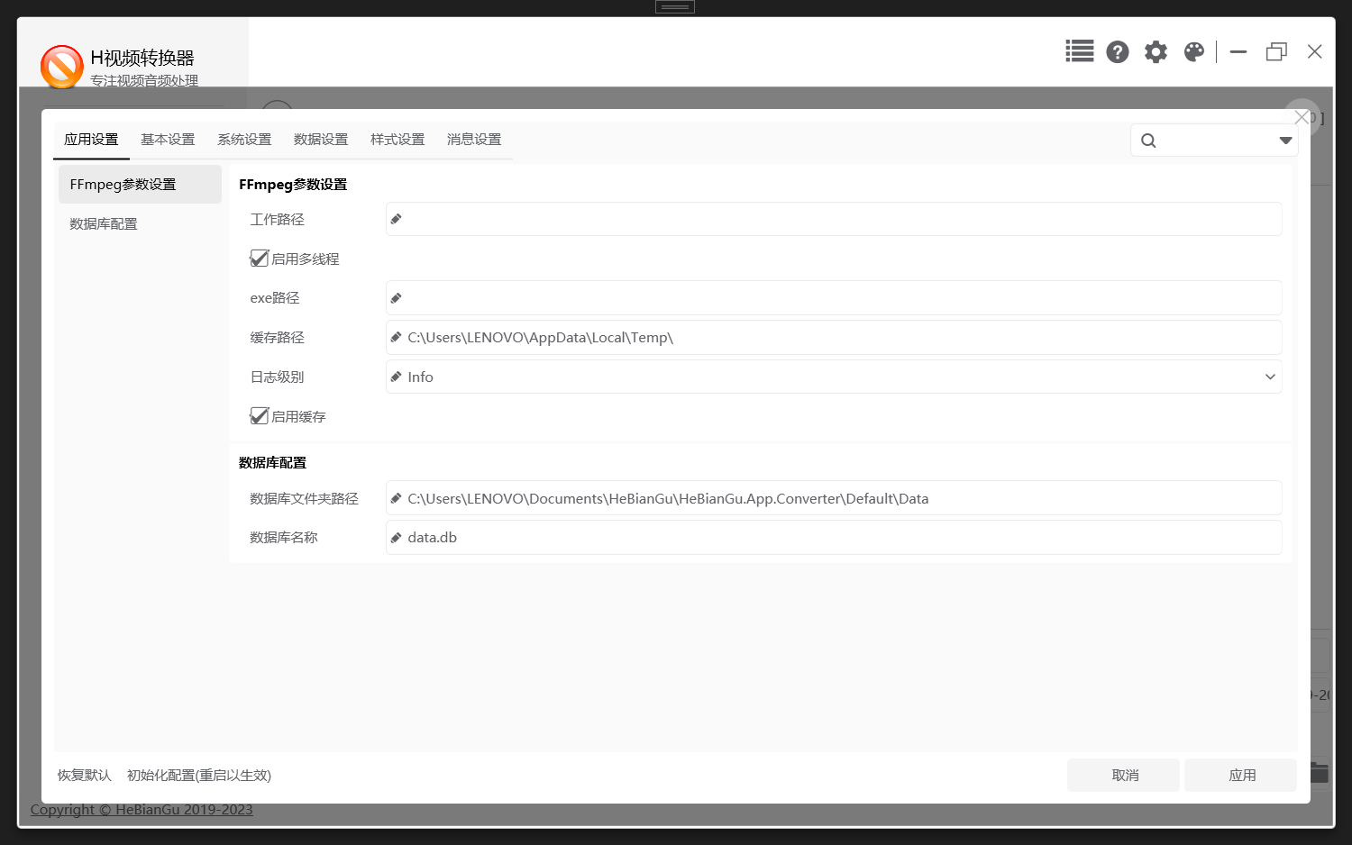1352x845 pixels.
Task: Click inside the settings search box
Action: 1215,141
